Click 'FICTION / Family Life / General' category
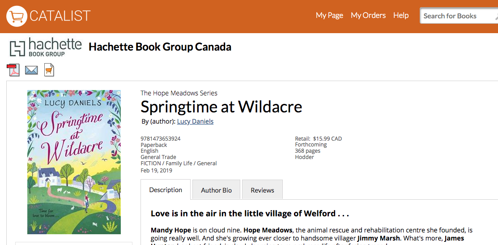 pyautogui.click(x=179, y=163)
